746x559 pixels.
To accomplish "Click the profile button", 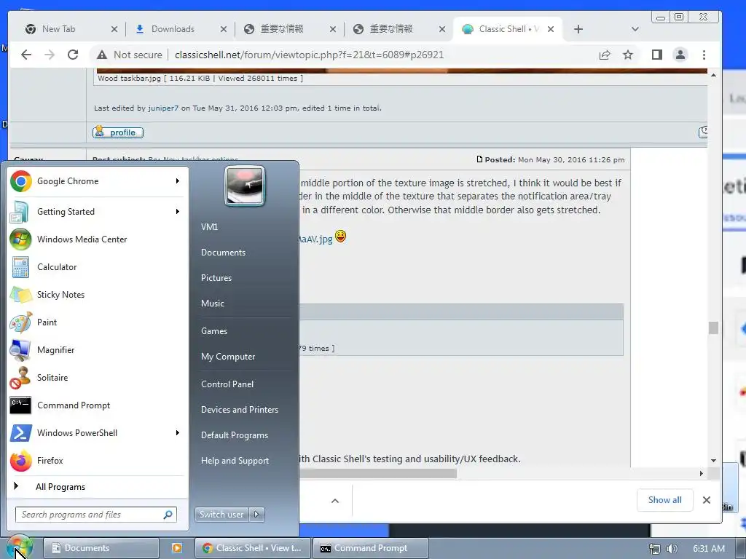I will tap(118, 132).
